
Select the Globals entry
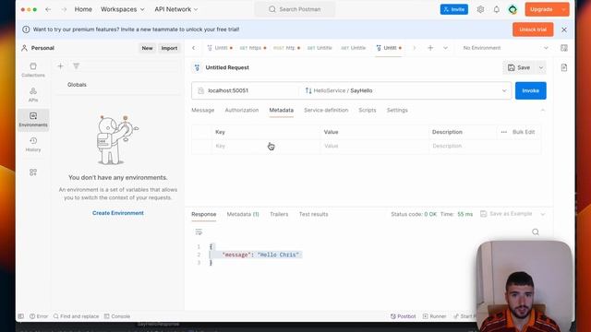[77, 85]
